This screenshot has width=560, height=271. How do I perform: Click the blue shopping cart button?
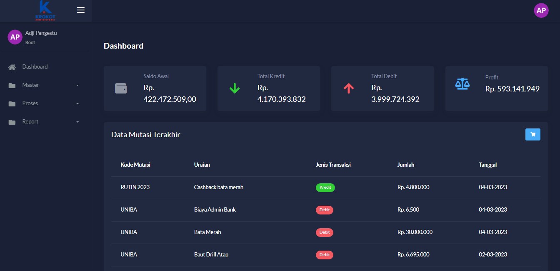click(532, 134)
